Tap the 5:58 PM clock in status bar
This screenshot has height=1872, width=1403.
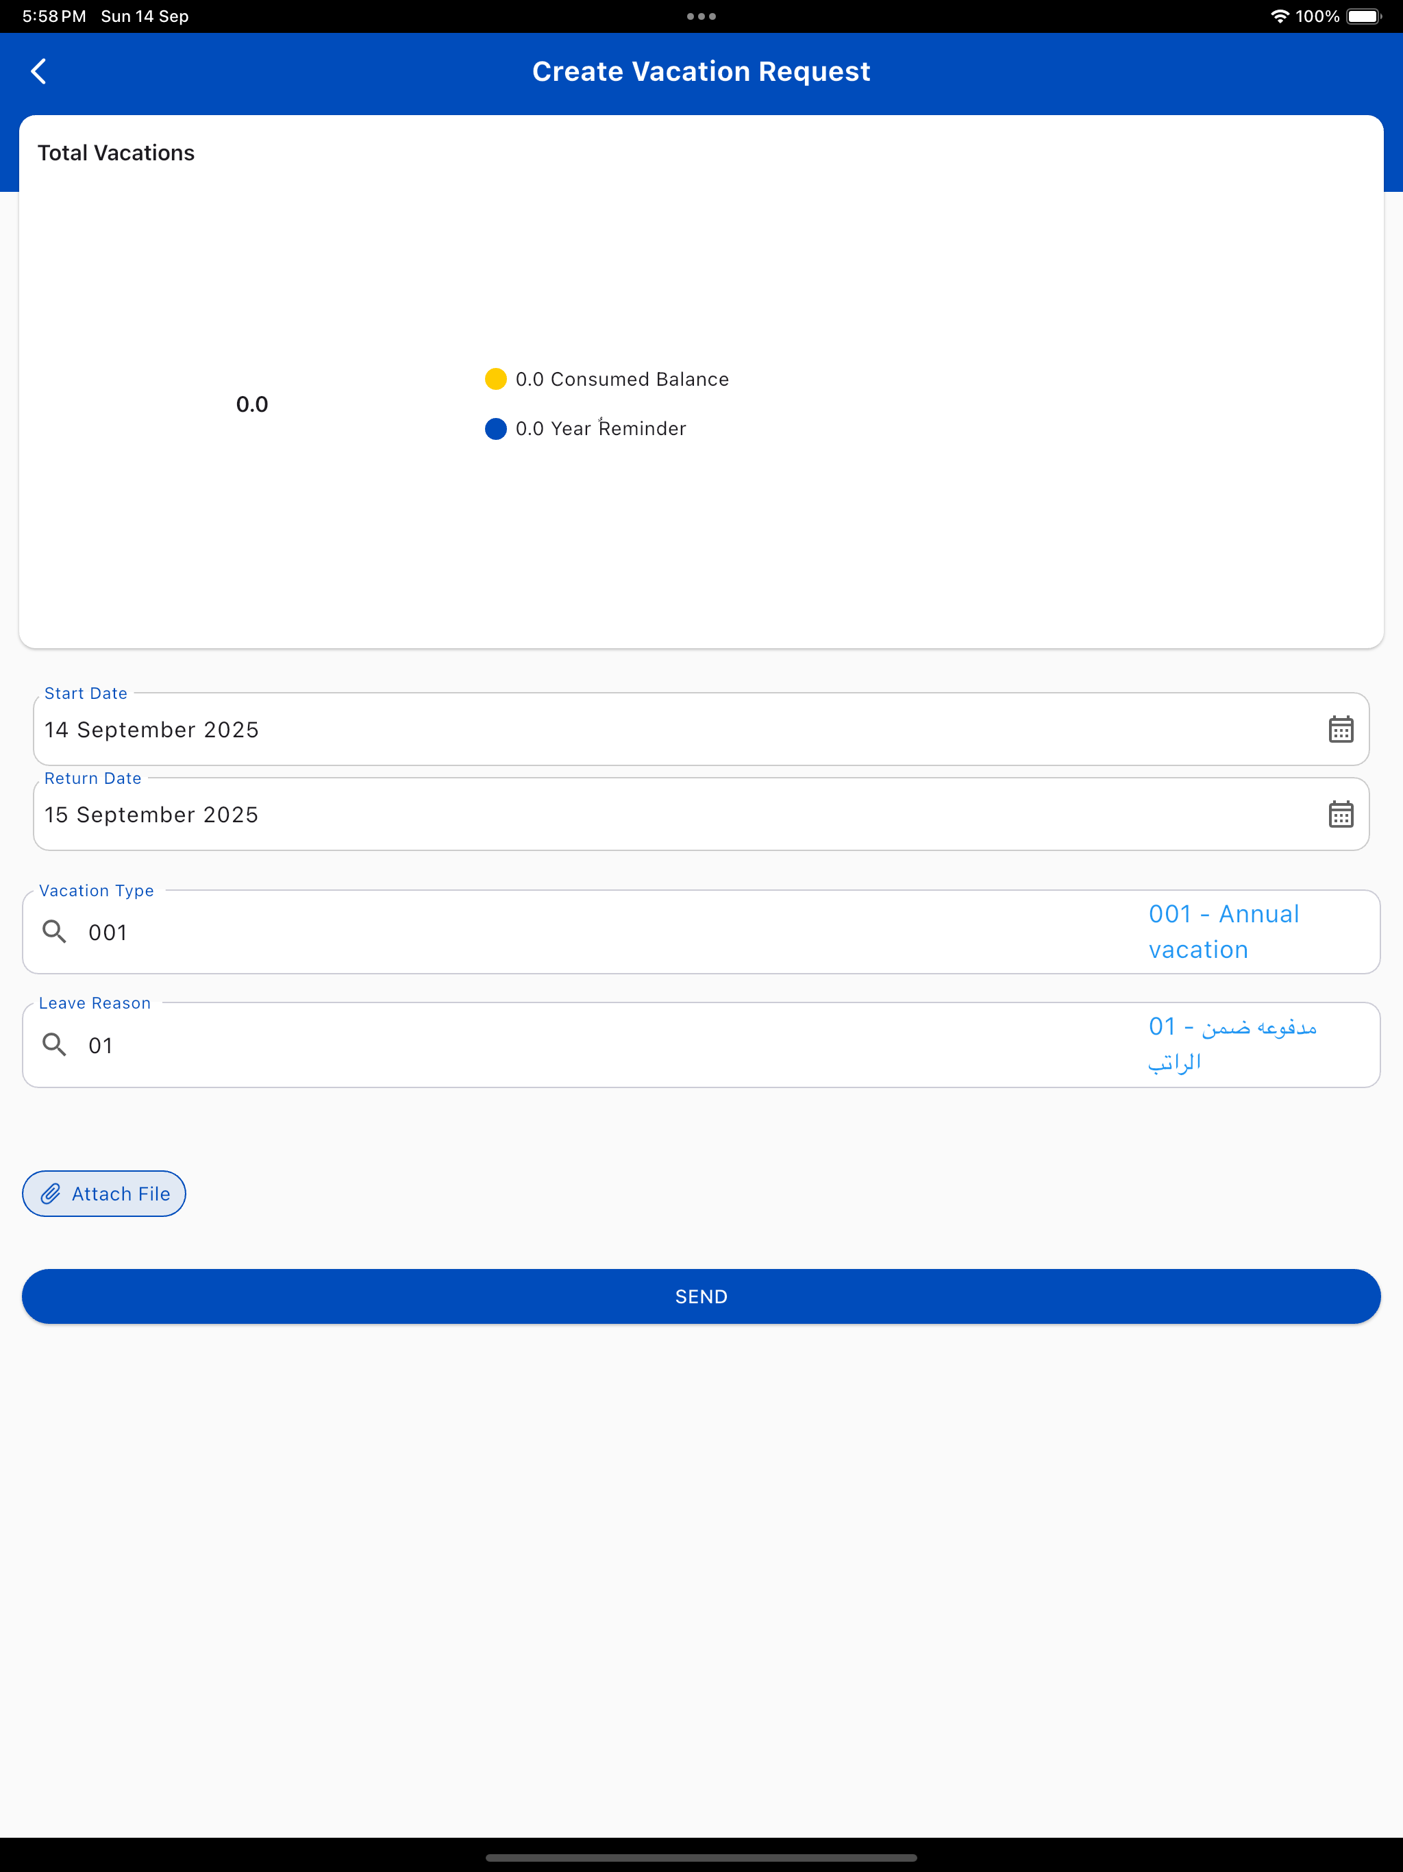pos(54,16)
